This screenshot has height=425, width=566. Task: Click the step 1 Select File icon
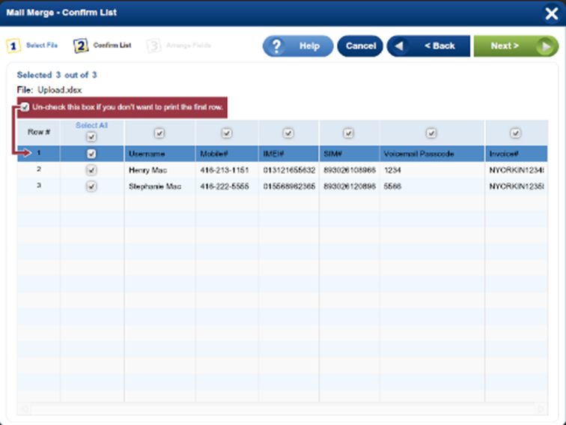(13, 46)
